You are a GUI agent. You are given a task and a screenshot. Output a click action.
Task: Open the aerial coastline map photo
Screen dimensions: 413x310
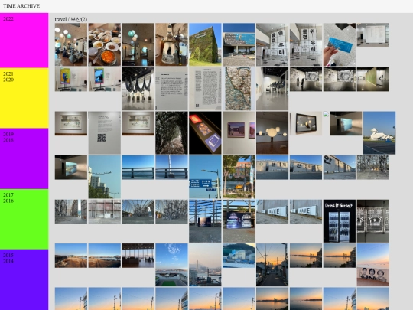tap(239, 89)
